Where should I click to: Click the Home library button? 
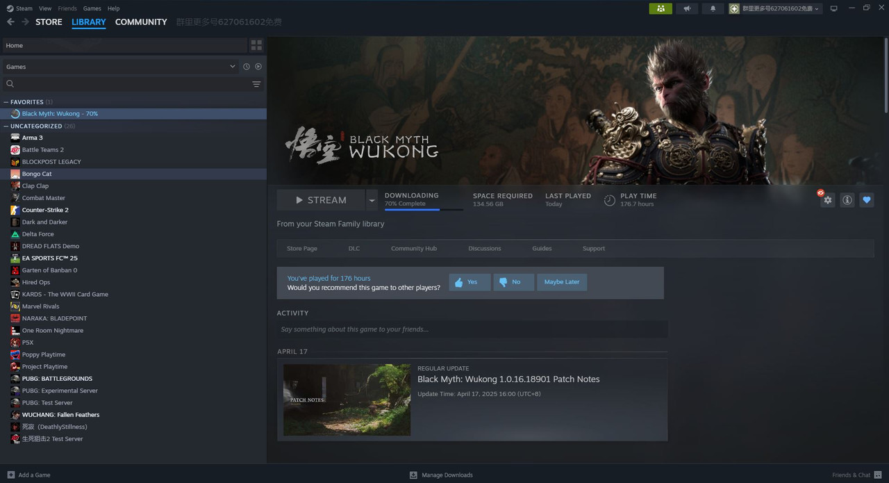(x=124, y=45)
